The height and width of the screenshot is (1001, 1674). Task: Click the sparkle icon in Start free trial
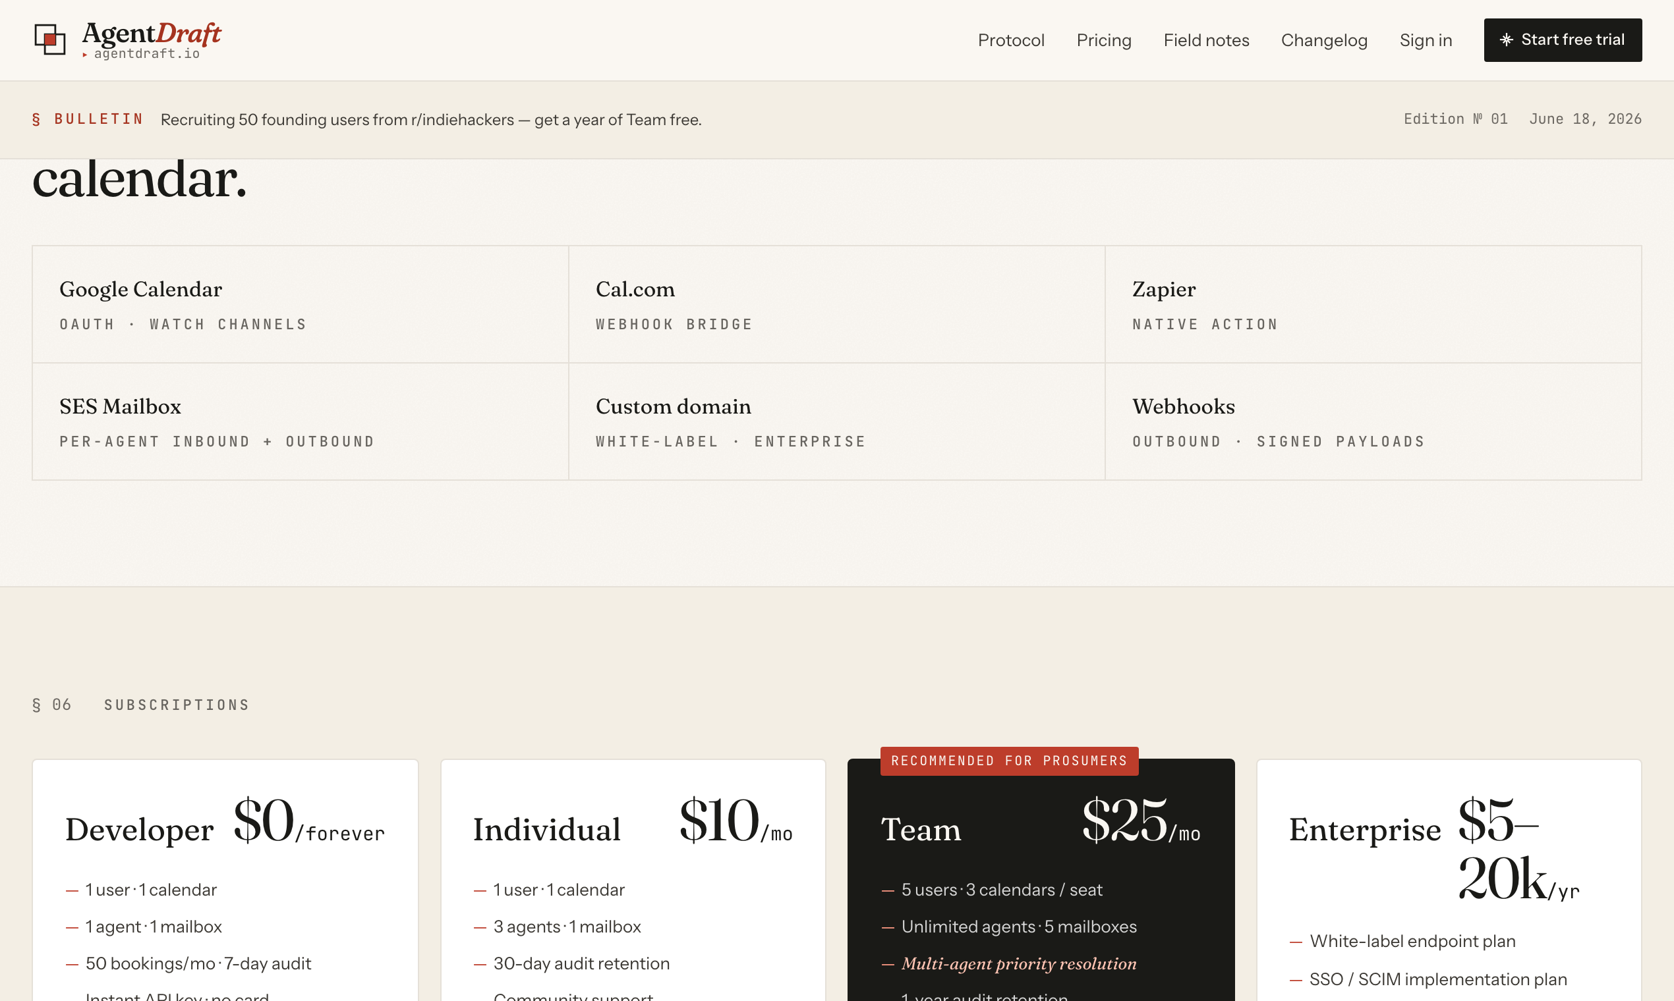pos(1506,40)
